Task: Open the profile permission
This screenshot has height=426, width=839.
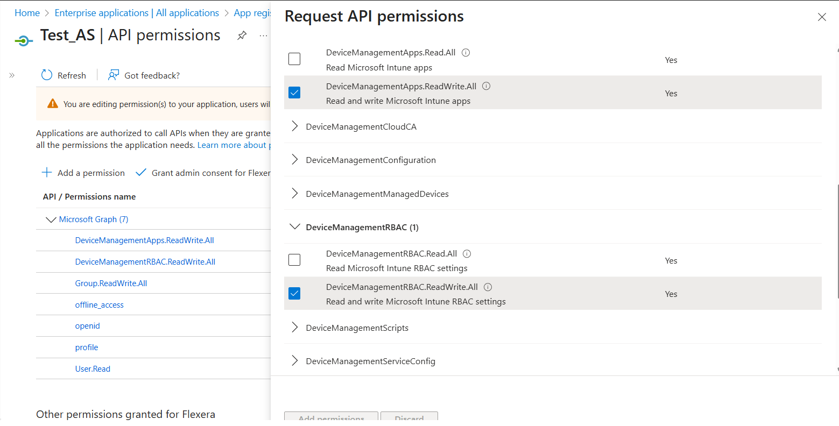Action: 87,347
